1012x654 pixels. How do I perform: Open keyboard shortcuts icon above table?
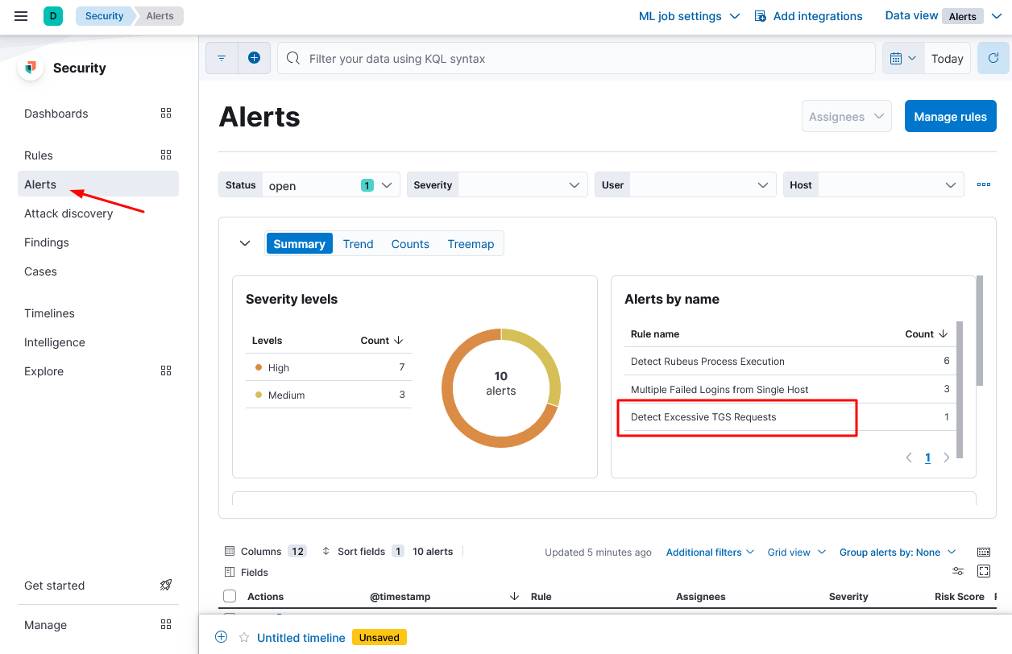pyautogui.click(x=983, y=552)
